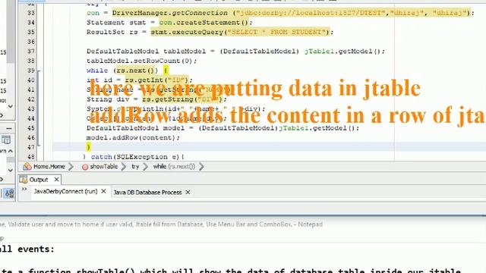Click the closing brace on line 47
This screenshot has width=486, height=273.
[88, 147]
